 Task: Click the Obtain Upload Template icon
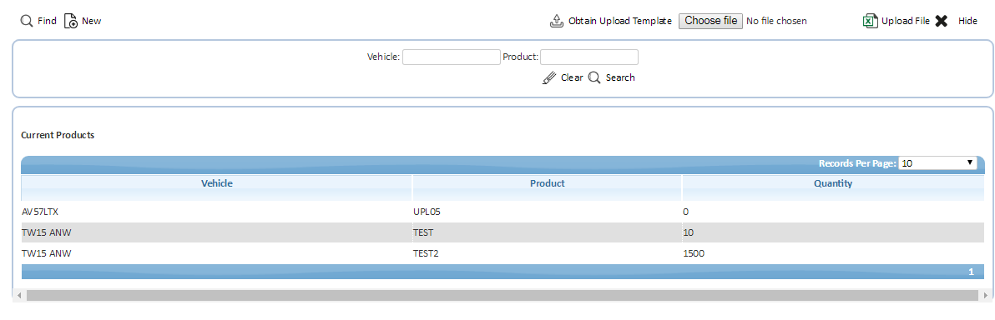click(x=557, y=21)
